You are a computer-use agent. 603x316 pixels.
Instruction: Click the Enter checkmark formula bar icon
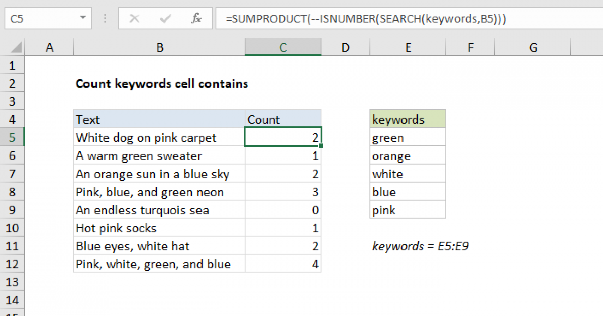(x=164, y=19)
